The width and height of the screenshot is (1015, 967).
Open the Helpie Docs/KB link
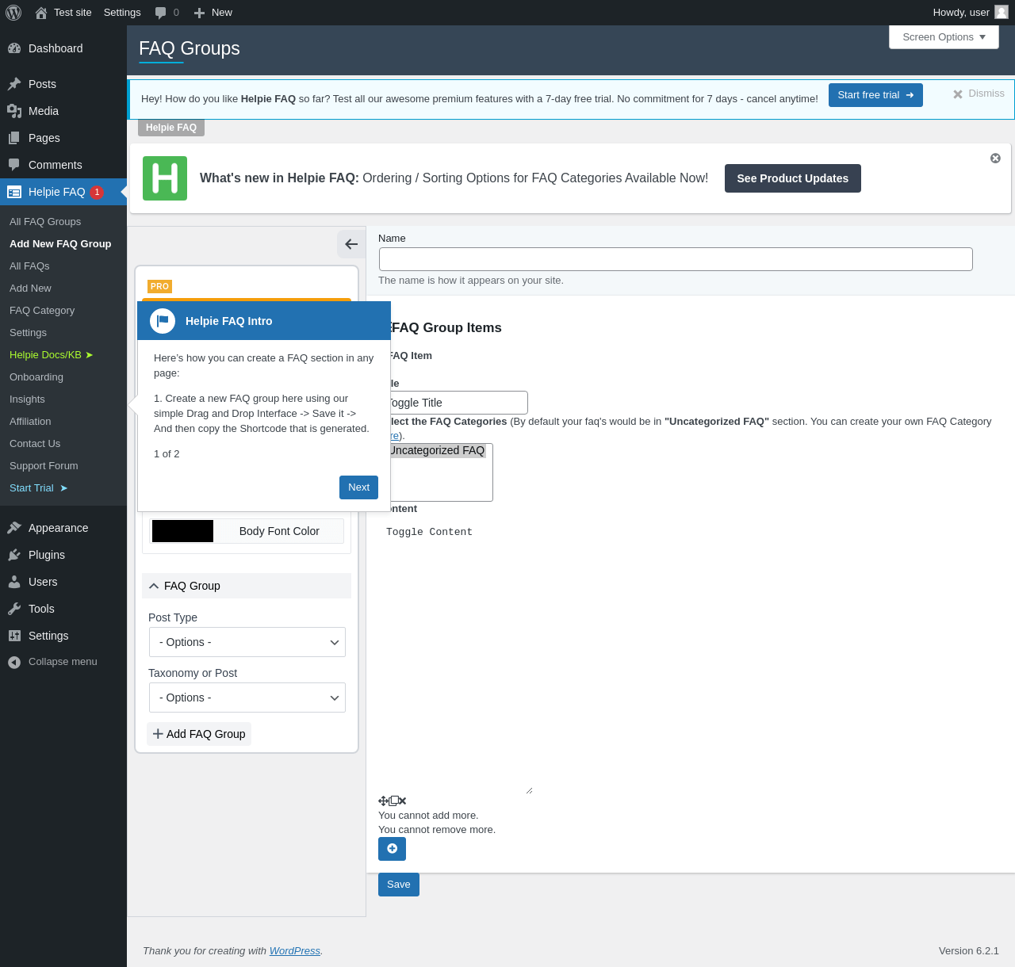pyautogui.click(x=52, y=355)
